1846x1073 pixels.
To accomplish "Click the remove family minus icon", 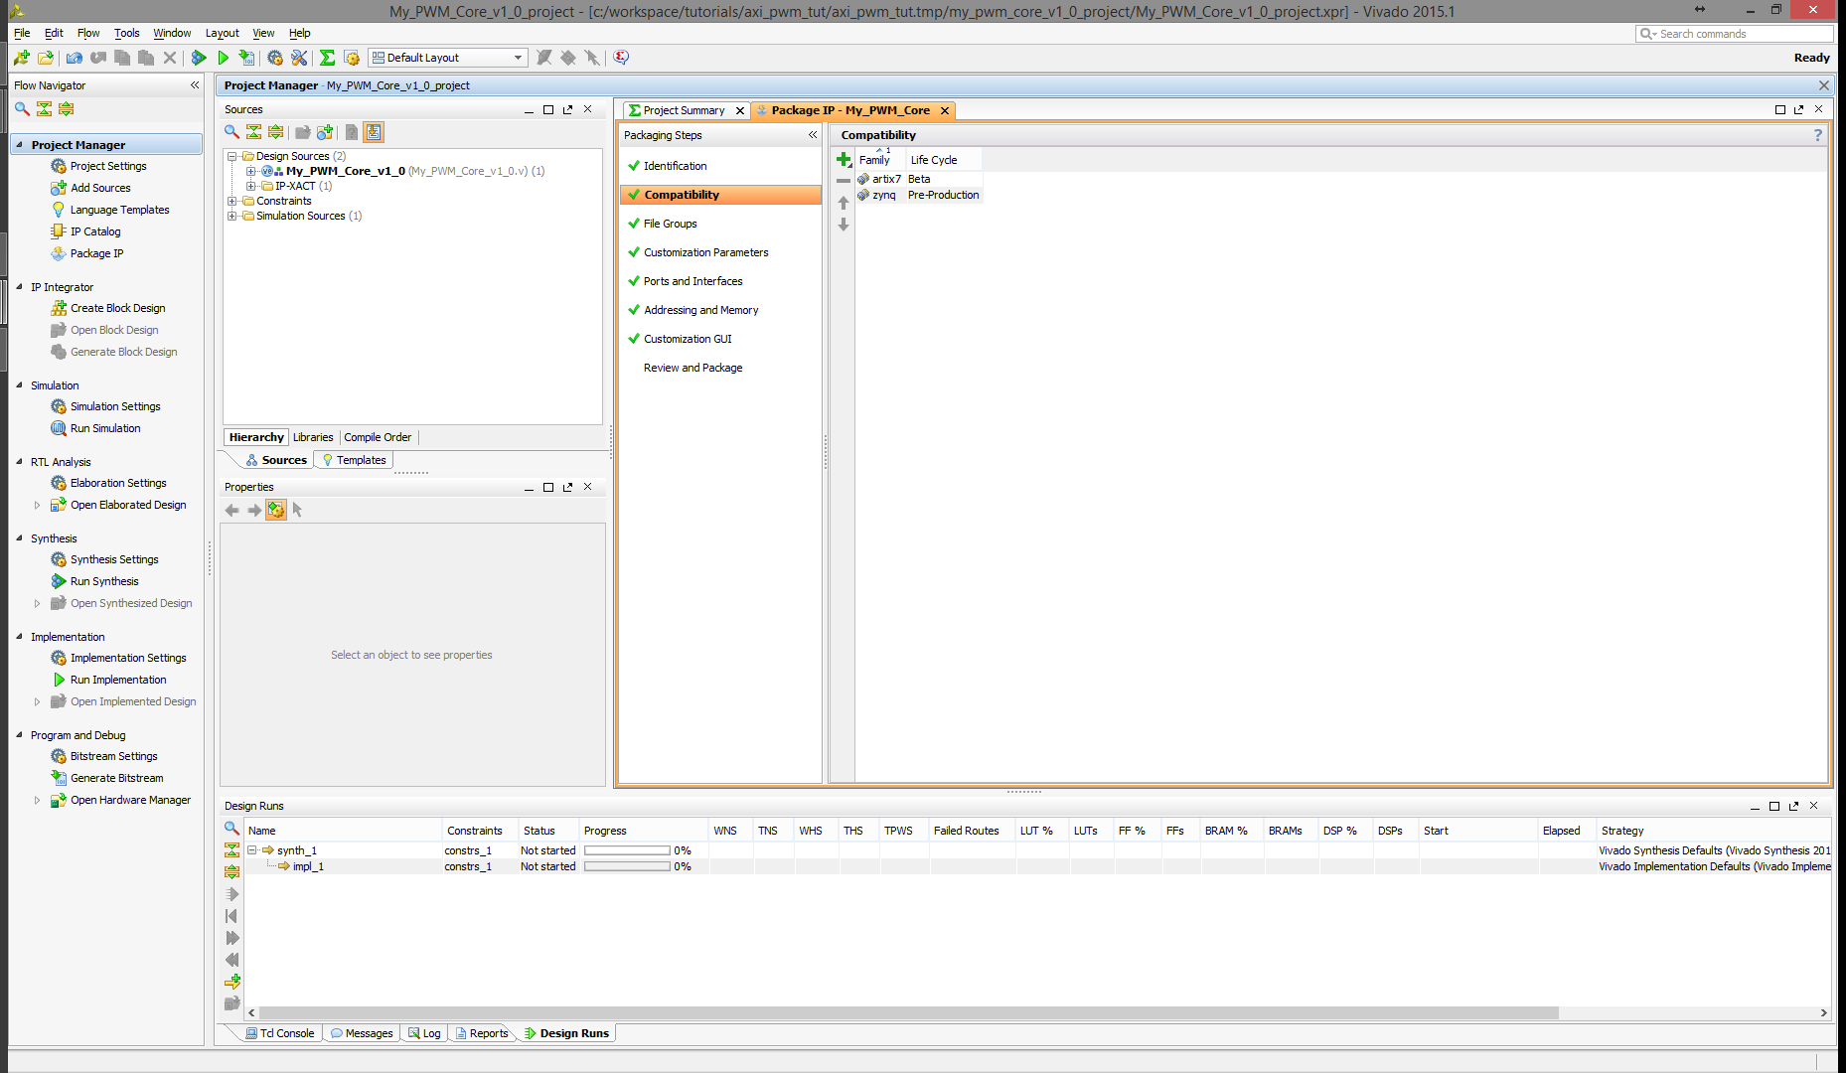I will [844, 181].
